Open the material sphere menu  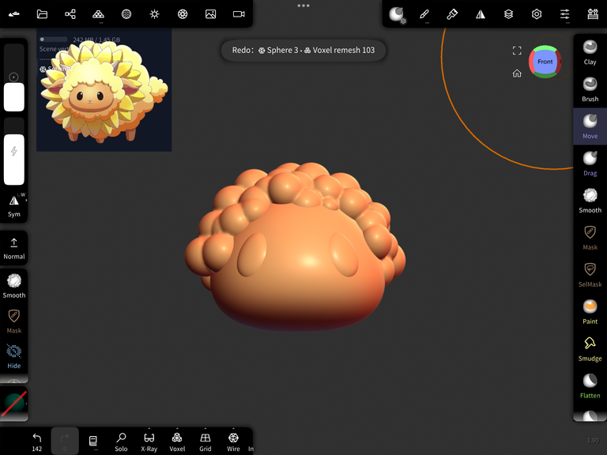click(126, 14)
